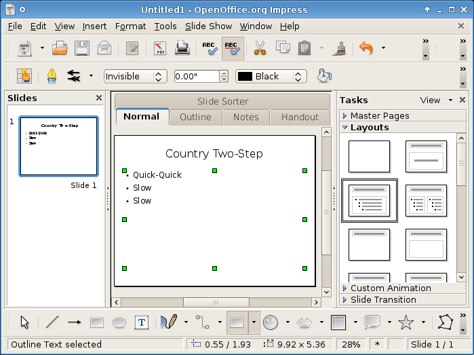Select the blank slide layout

click(x=369, y=156)
